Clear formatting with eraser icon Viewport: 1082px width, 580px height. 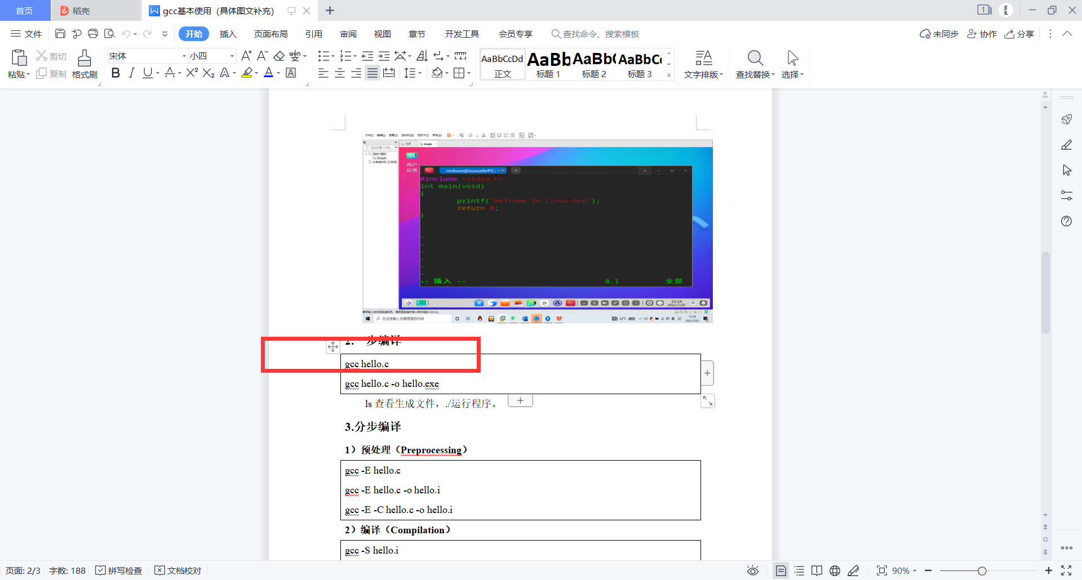[279, 56]
